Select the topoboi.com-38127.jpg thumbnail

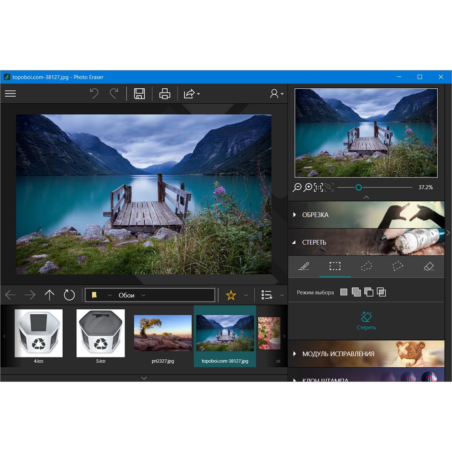[x=225, y=336]
